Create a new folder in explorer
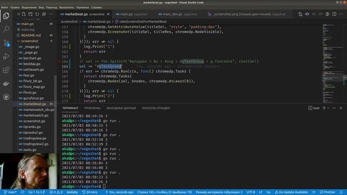Screen dimensions: 347x195 click(x=30, y=14)
